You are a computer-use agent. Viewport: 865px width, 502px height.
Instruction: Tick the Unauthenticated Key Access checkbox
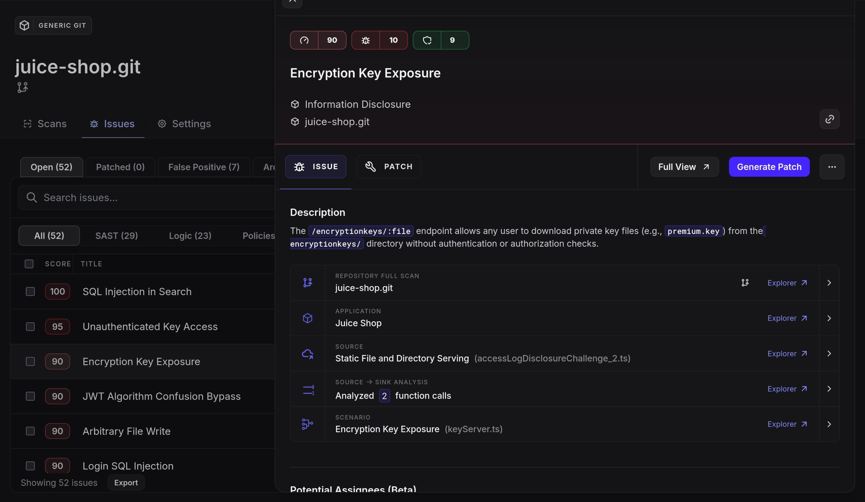coord(30,326)
